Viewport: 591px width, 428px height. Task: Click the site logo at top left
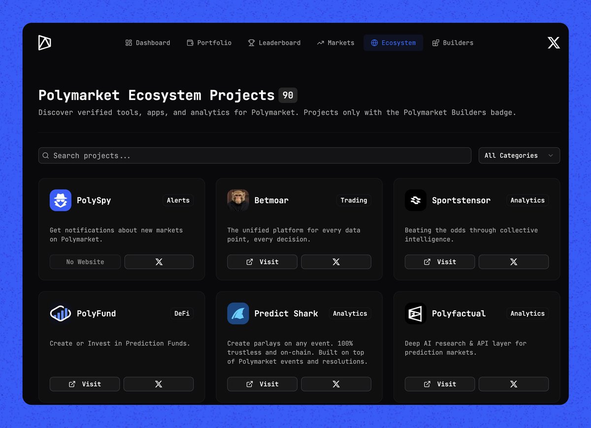45,43
